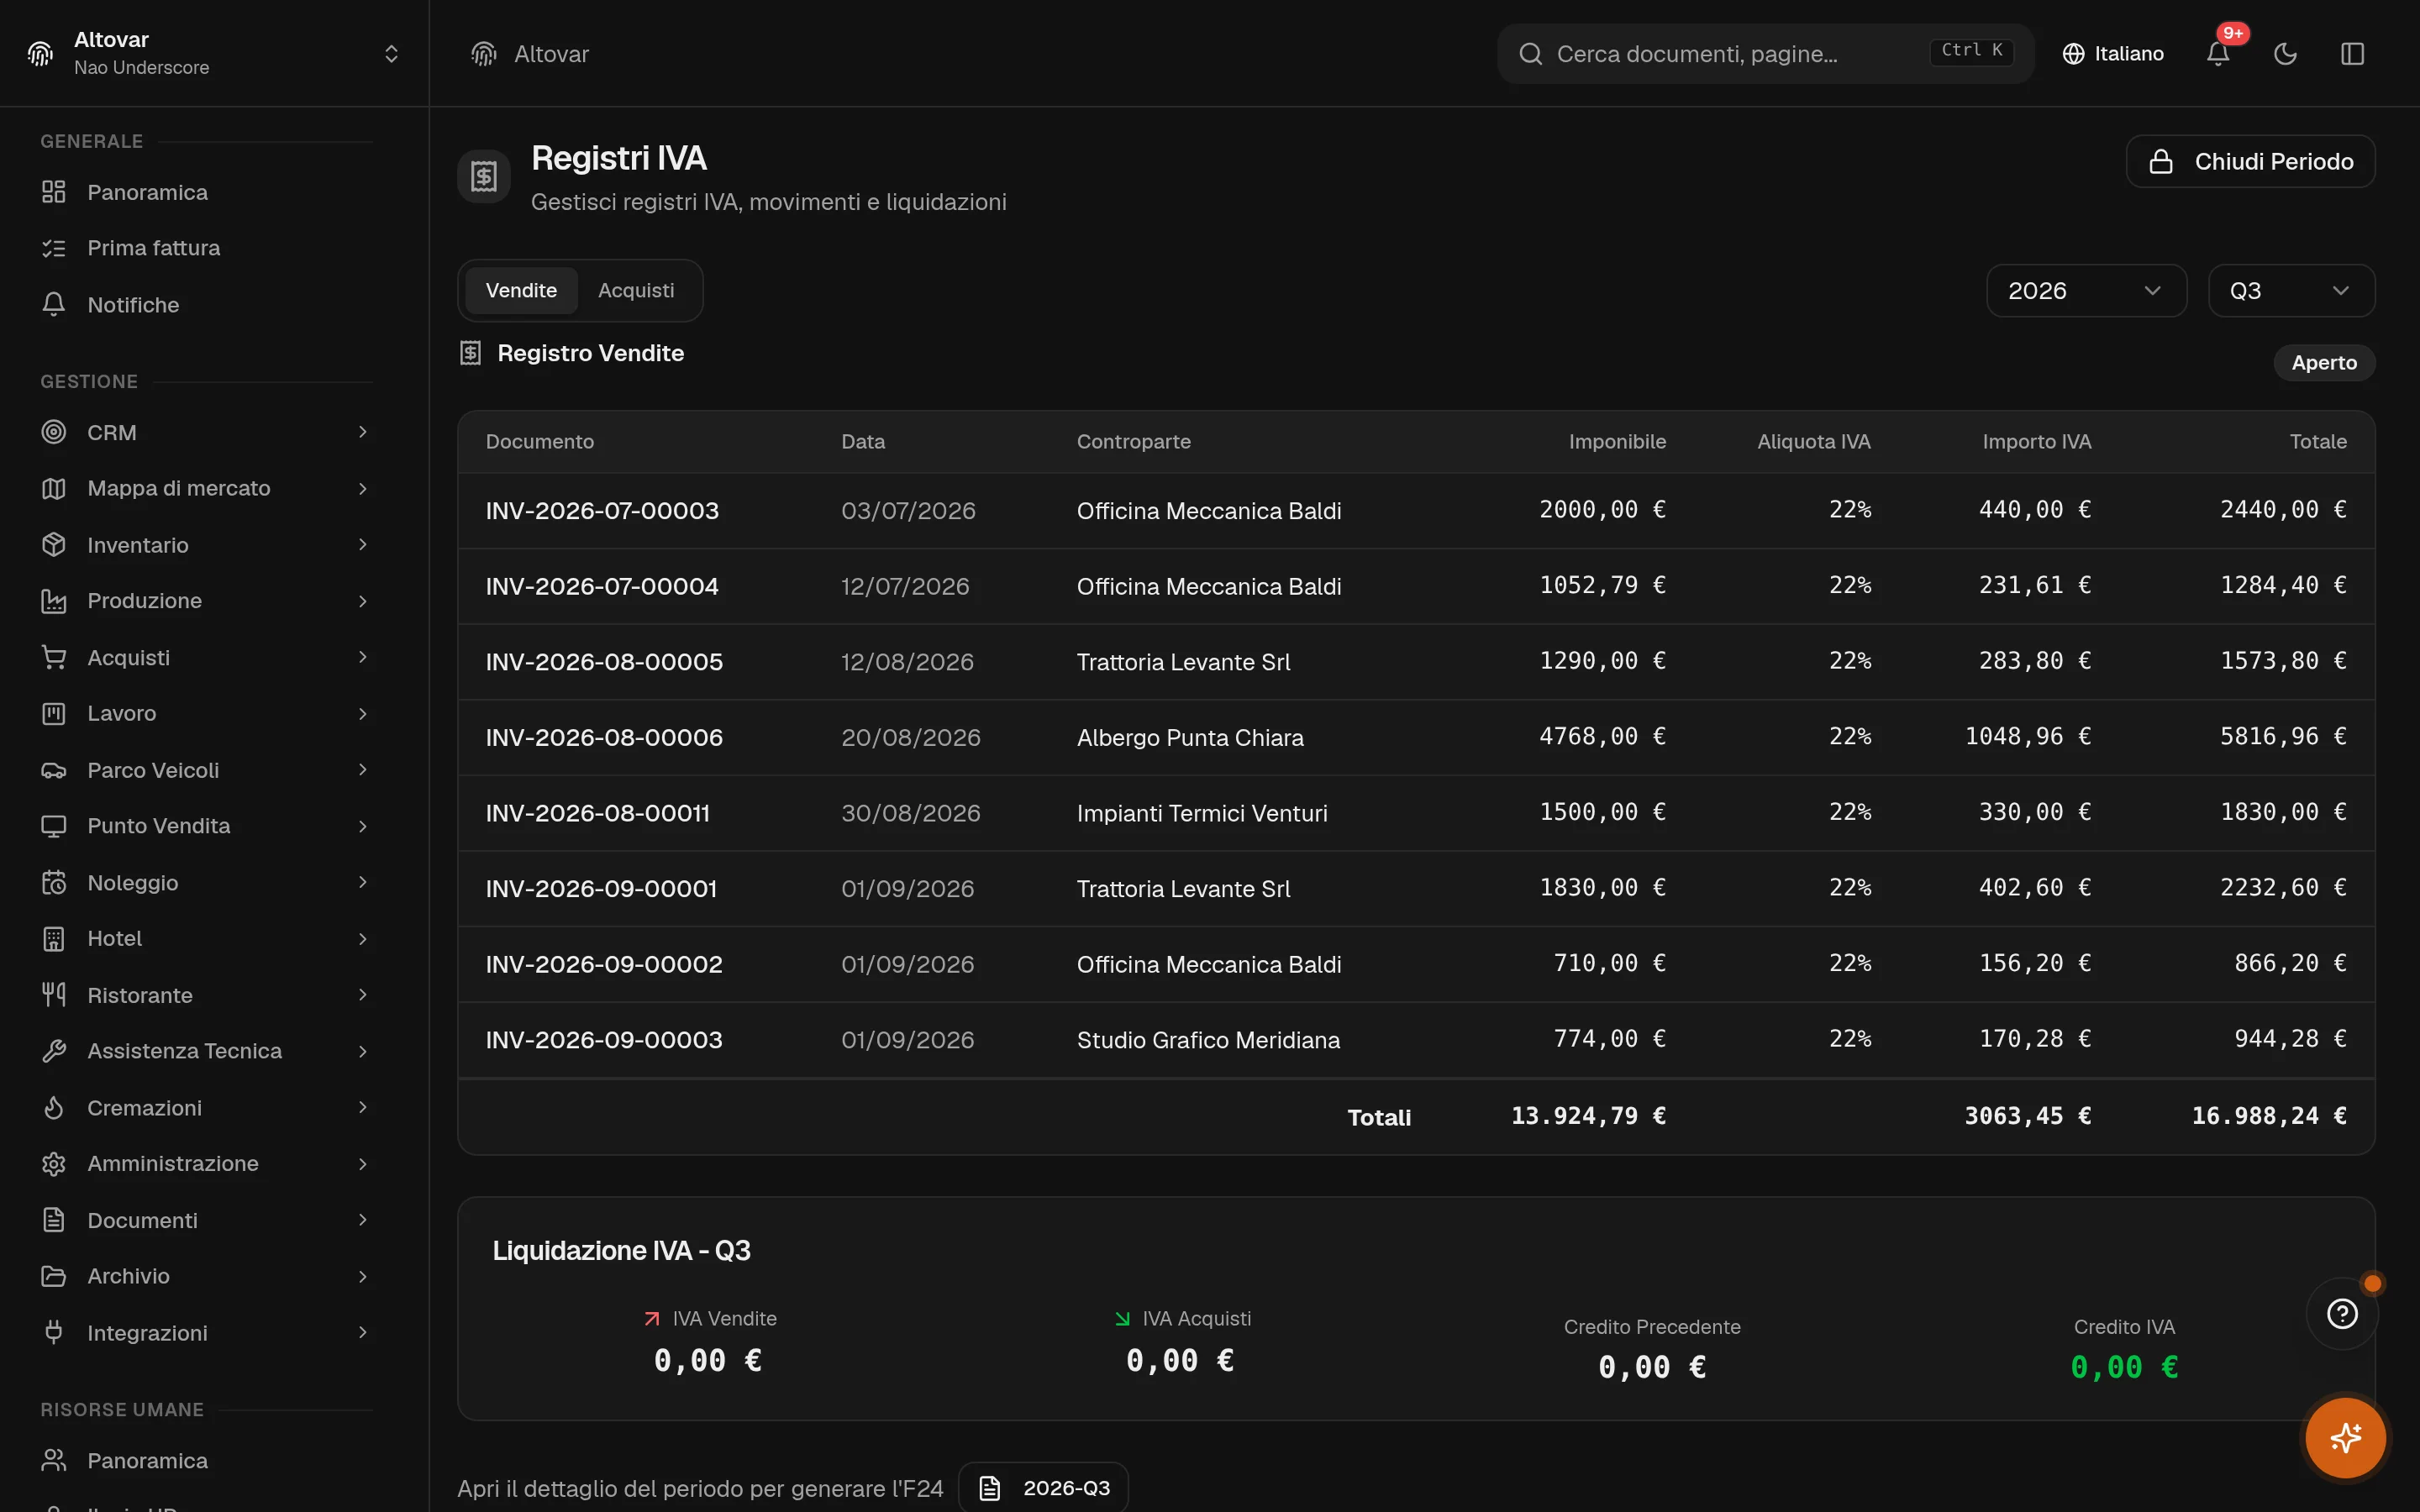Image resolution: width=2420 pixels, height=1512 pixels.
Task: Click the Punto Vendita monitor icon
Action: tap(54, 826)
